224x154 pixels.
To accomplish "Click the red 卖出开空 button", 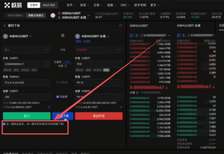I will pos(99,116).
